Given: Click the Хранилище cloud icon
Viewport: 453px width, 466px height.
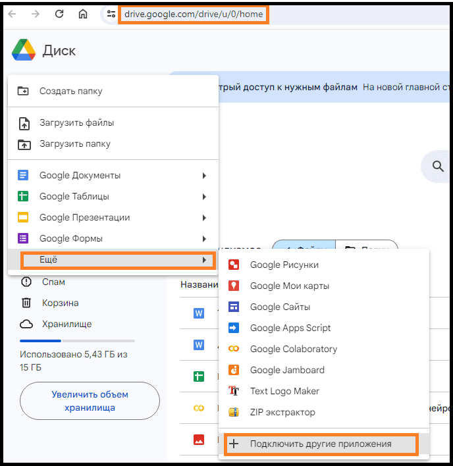Looking at the screenshot, I should (x=26, y=324).
